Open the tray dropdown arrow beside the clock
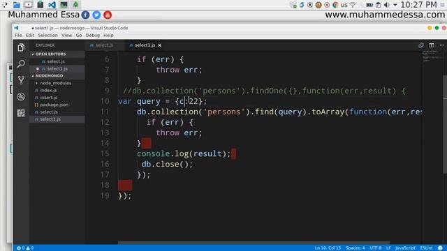The image size is (447, 251). (x=395, y=5)
